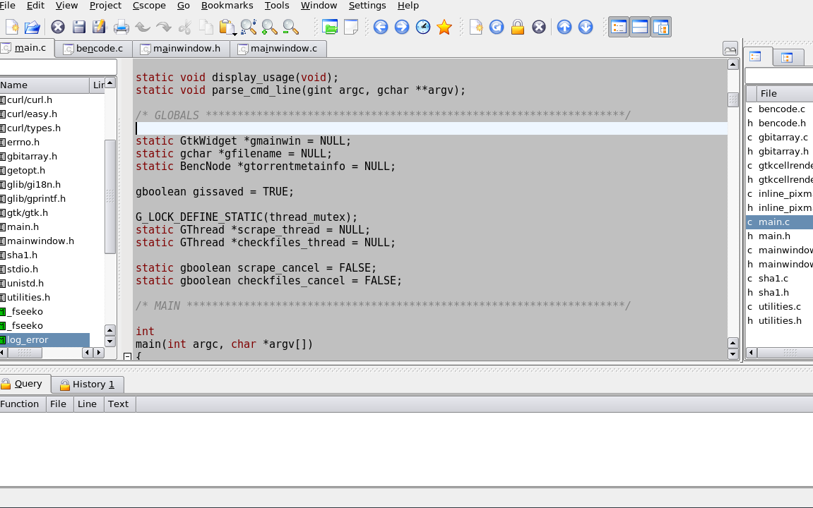Redo the last edit
813x508 pixels.
[x=164, y=27]
